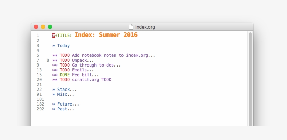287x140 pixels.
Task: Click the 'Index: Summer 2016' title text
Action: (x=106, y=35)
